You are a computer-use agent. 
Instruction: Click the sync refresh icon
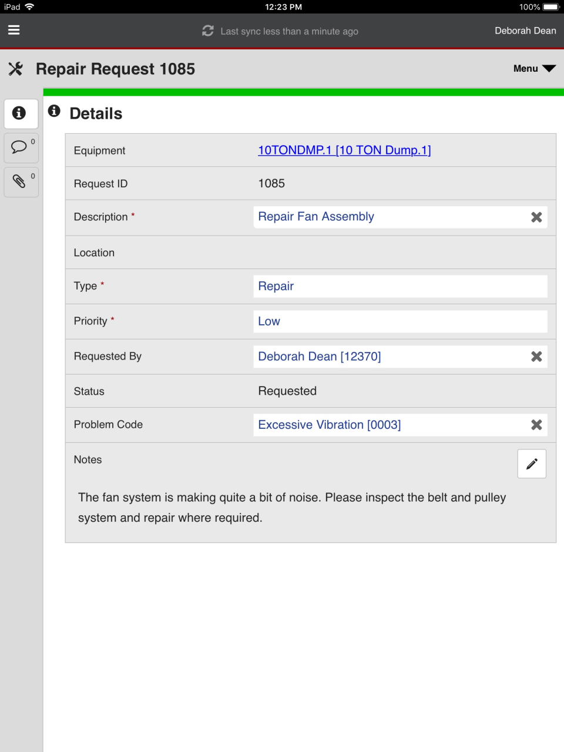tap(207, 30)
